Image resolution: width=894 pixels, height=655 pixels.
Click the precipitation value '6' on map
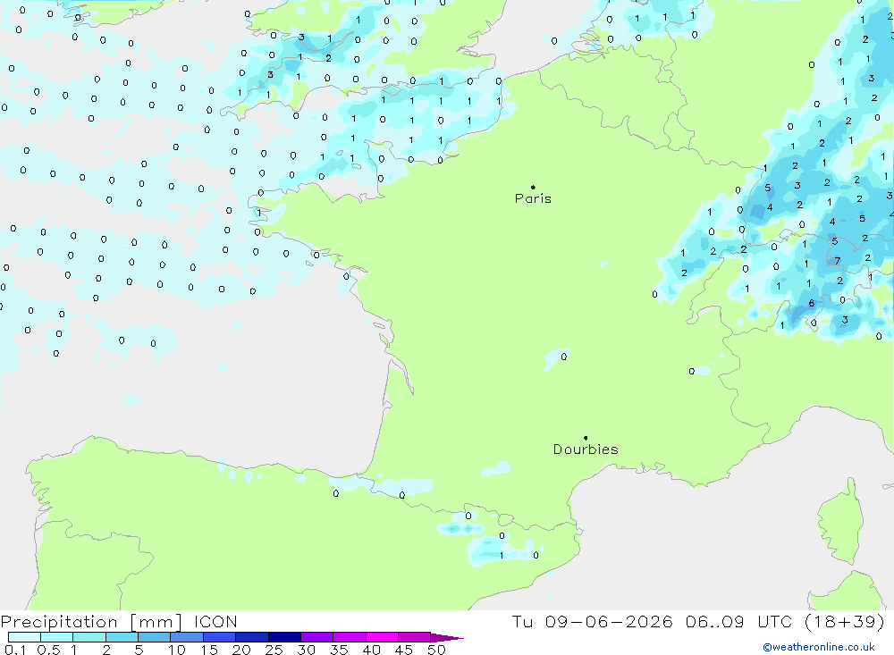click(x=812, y=303)
